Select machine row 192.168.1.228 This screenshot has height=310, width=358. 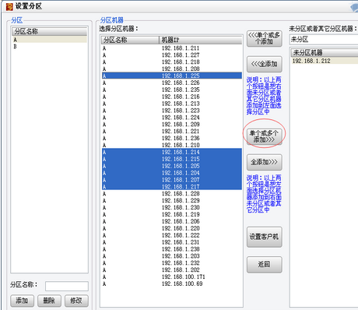(x=172, y=193)
